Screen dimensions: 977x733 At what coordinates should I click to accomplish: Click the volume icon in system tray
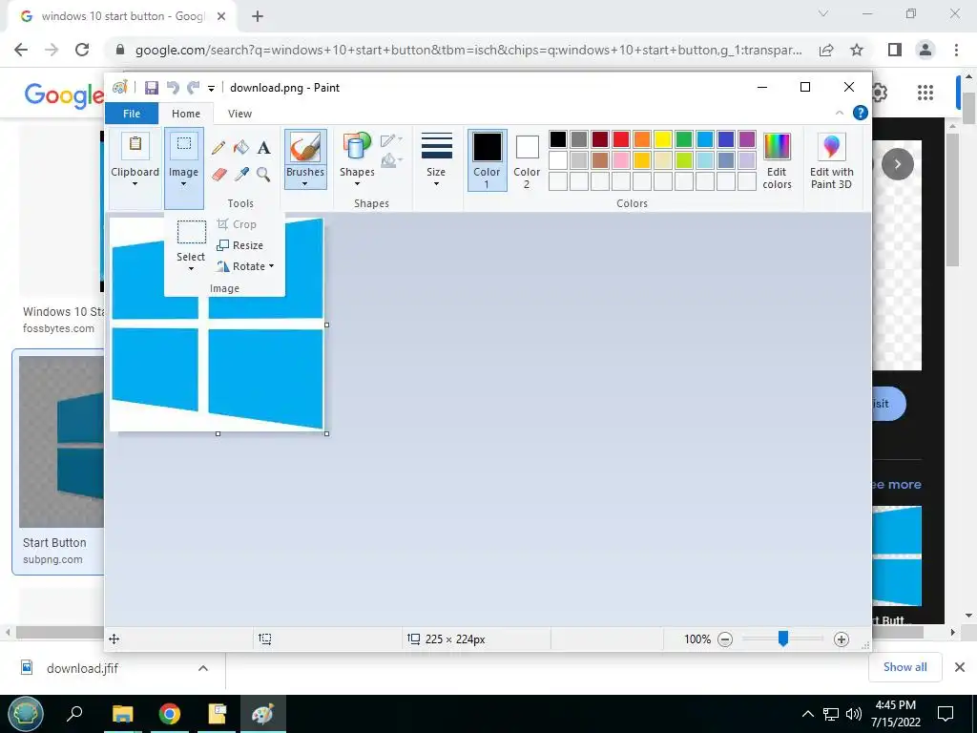click(854, 714)
